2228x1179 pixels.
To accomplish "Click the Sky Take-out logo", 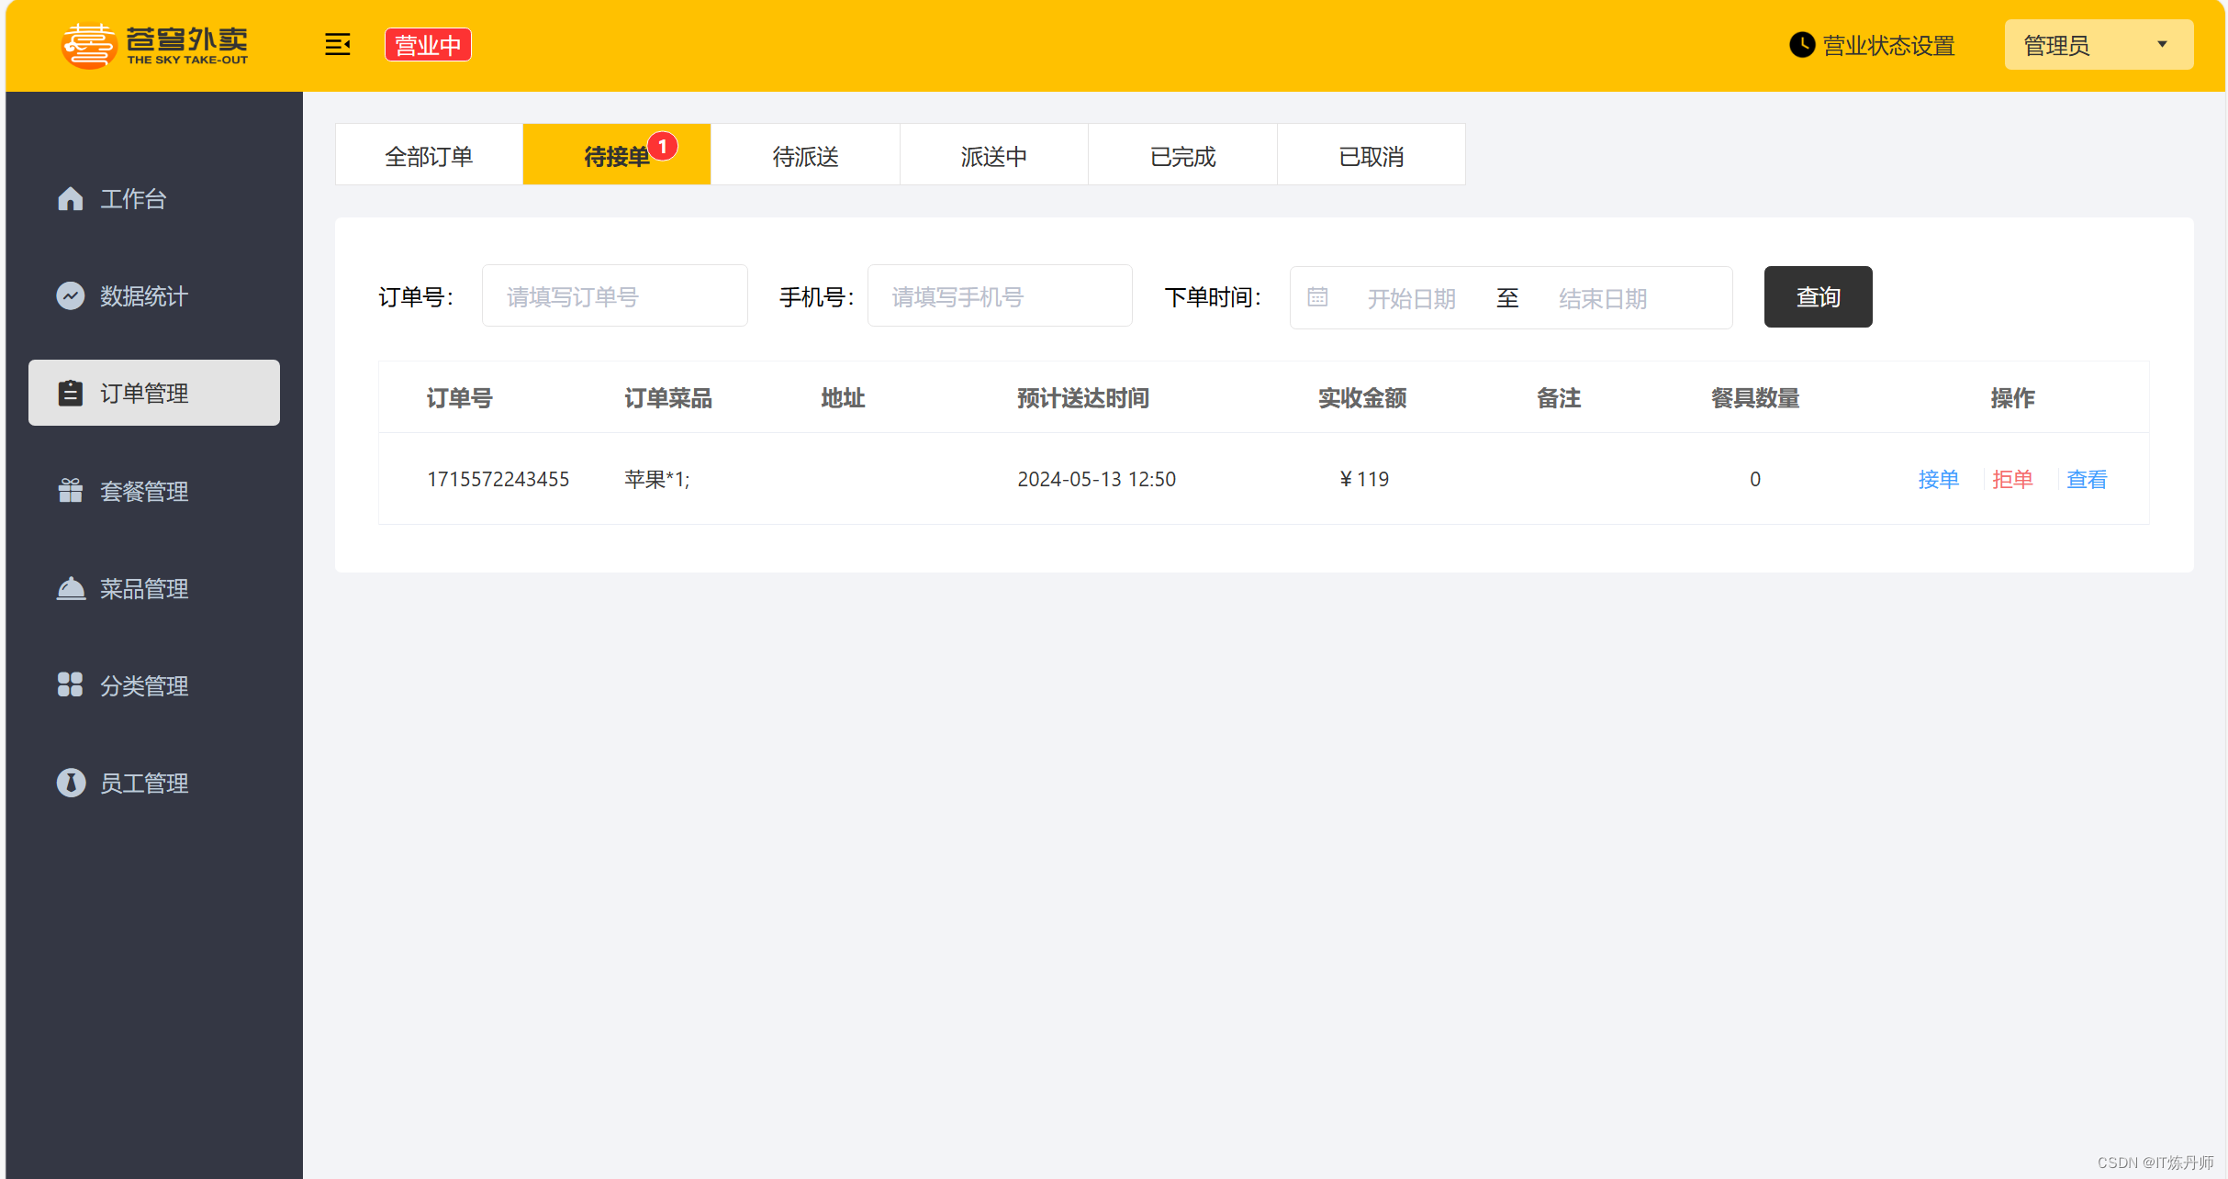I will (x=154, y=44).
